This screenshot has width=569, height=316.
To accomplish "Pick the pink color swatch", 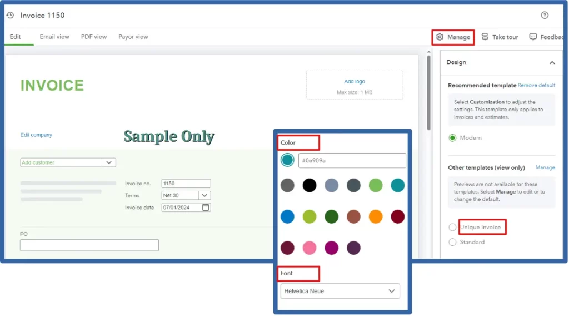I will coord(309,248).
